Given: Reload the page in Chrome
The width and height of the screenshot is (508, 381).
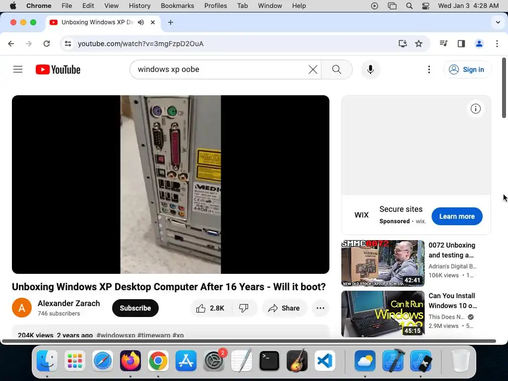Looking at the screenshot, I should [x=47, y=44].
